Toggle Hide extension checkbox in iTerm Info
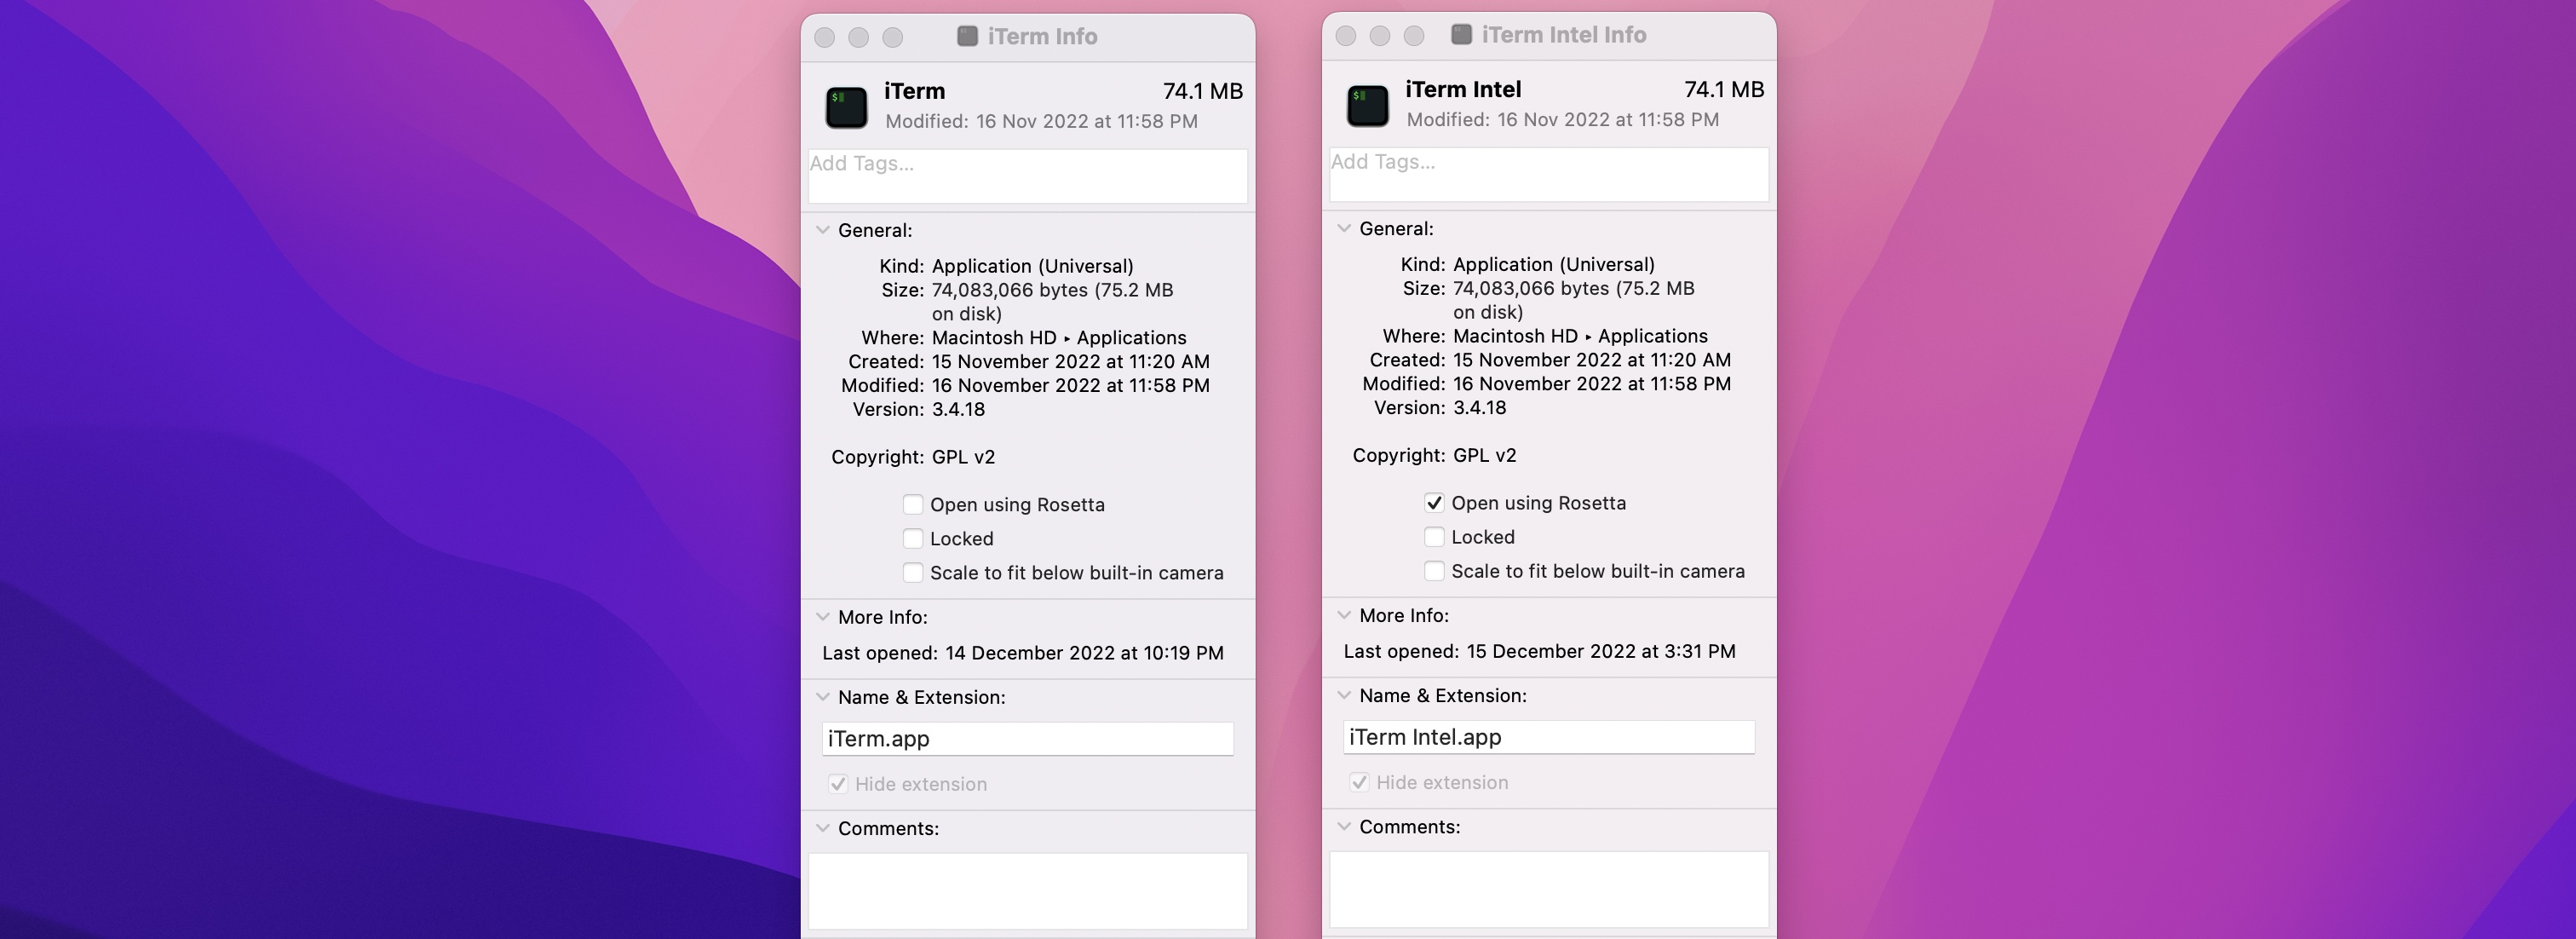This screenshot has height=939, width=2576. [x=838, y=784]
